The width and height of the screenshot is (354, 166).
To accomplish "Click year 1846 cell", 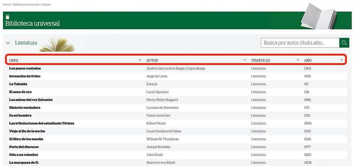I will pos(308,139).
